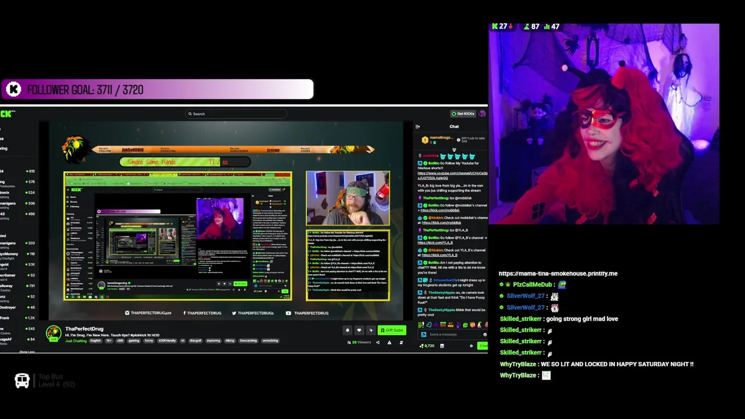This screenshot has width=745, height=419.
Task: Click THAPERFECTDRUG YouTube handle in video
Action: click(308, 313)
